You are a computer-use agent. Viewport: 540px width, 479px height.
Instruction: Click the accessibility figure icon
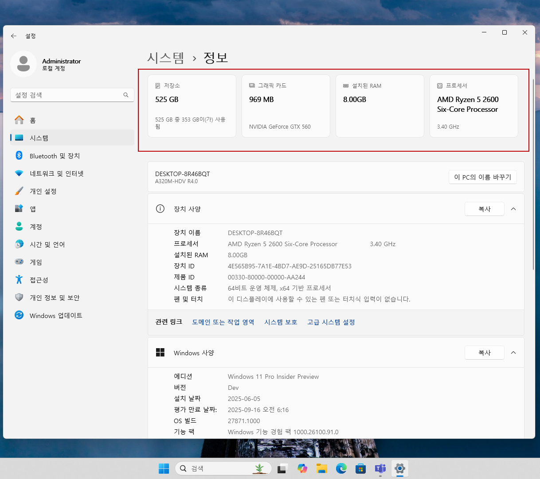click(19, 279)
